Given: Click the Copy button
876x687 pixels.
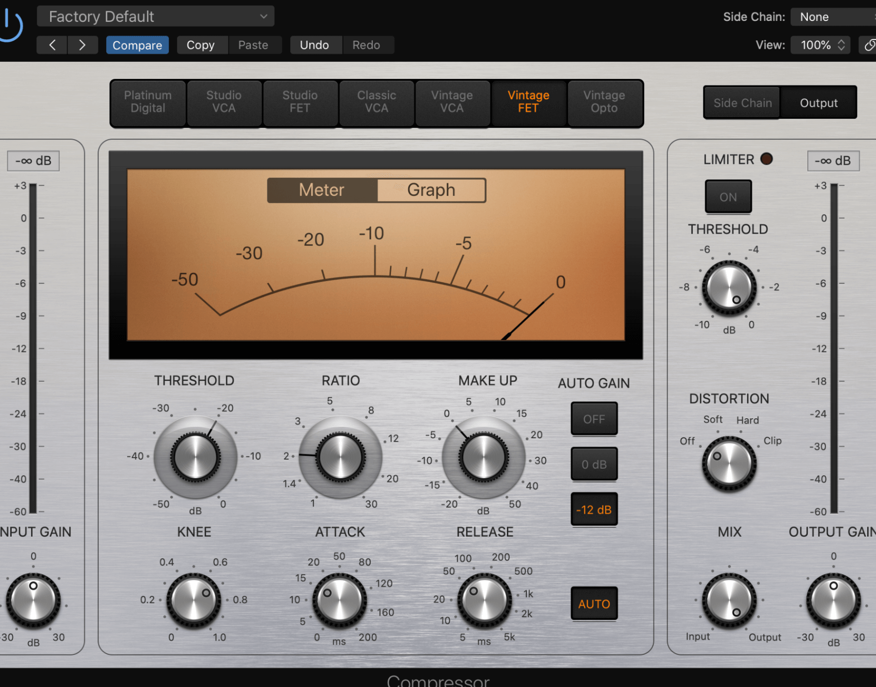Looking at the screenshot, I should pyautogui.click(x=201, y=45).
